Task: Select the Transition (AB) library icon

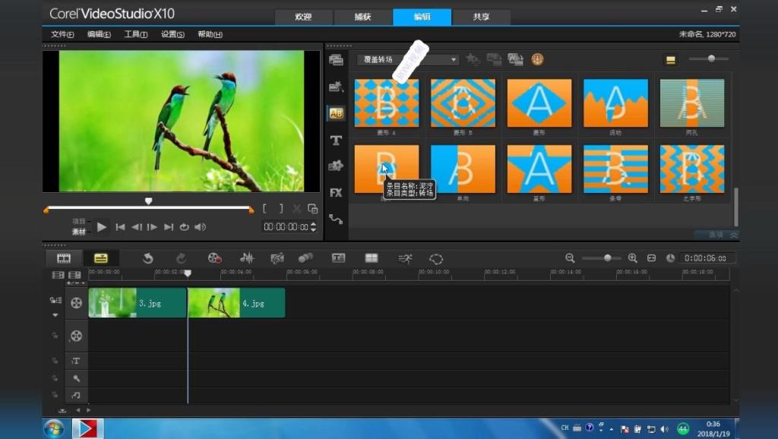Action: 336,113
